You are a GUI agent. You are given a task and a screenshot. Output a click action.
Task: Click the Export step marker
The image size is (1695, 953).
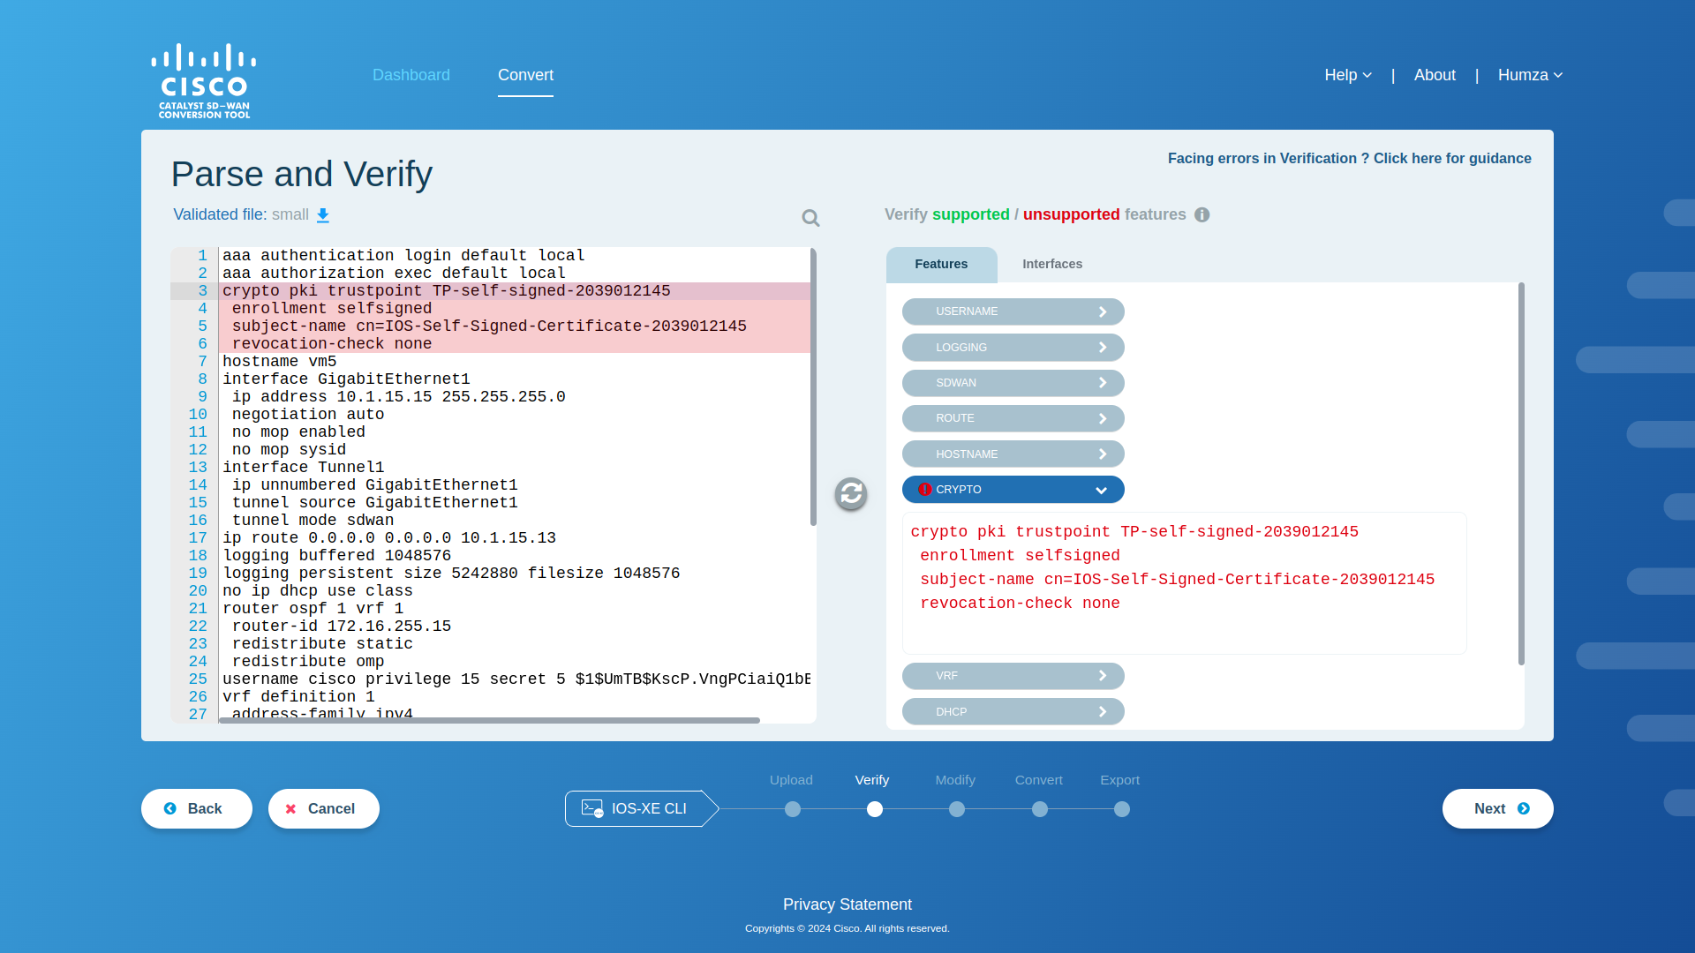tap(1122, 809)
